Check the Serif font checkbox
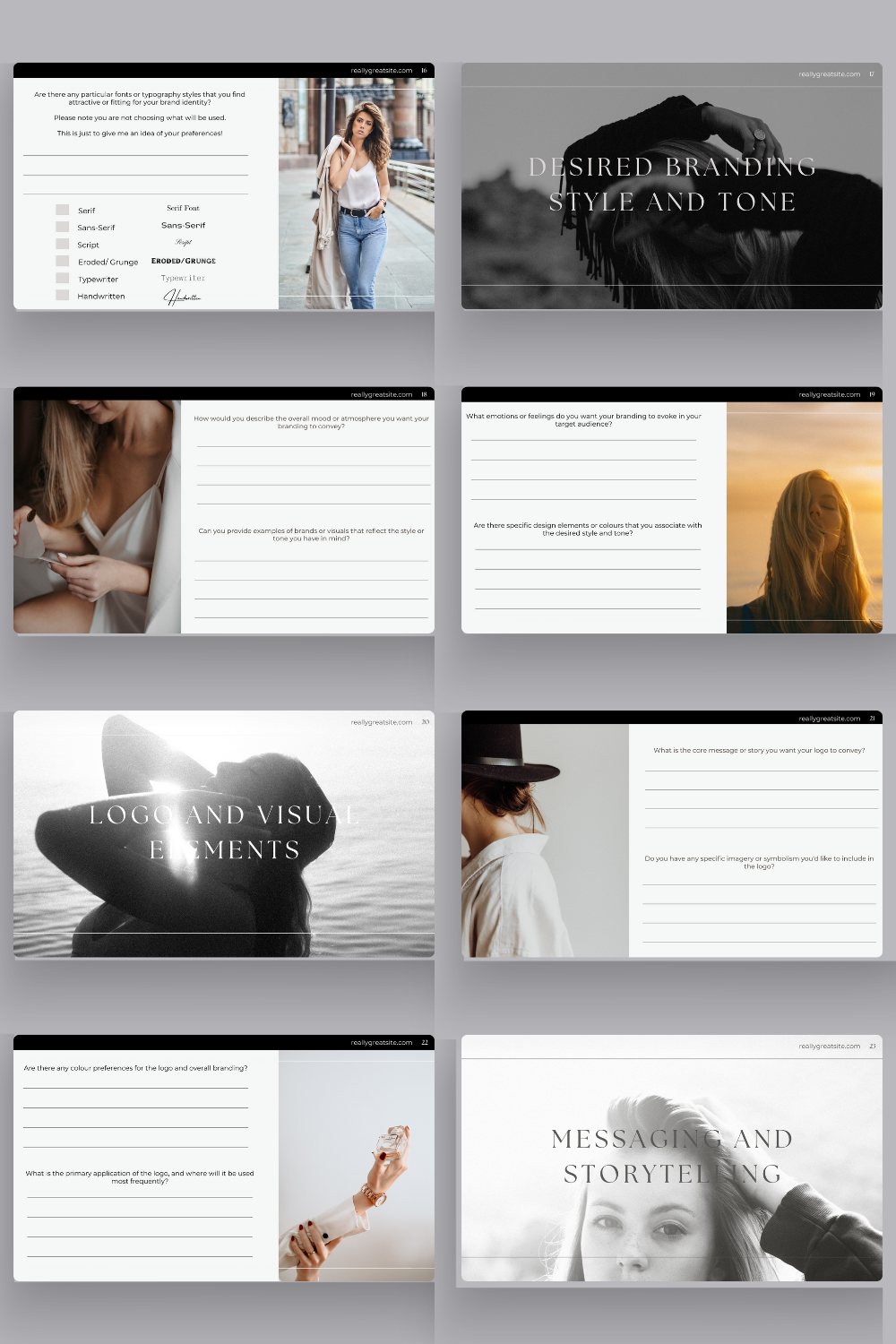Screen dimensions: 896x1344 [63, 210]
